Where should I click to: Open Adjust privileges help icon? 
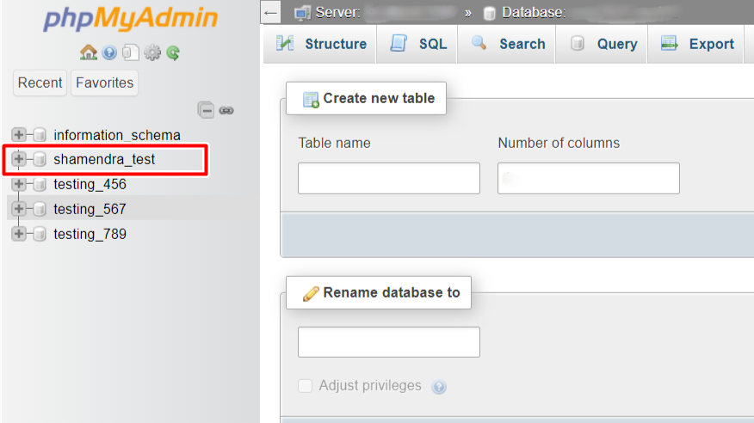coord(439,387)
